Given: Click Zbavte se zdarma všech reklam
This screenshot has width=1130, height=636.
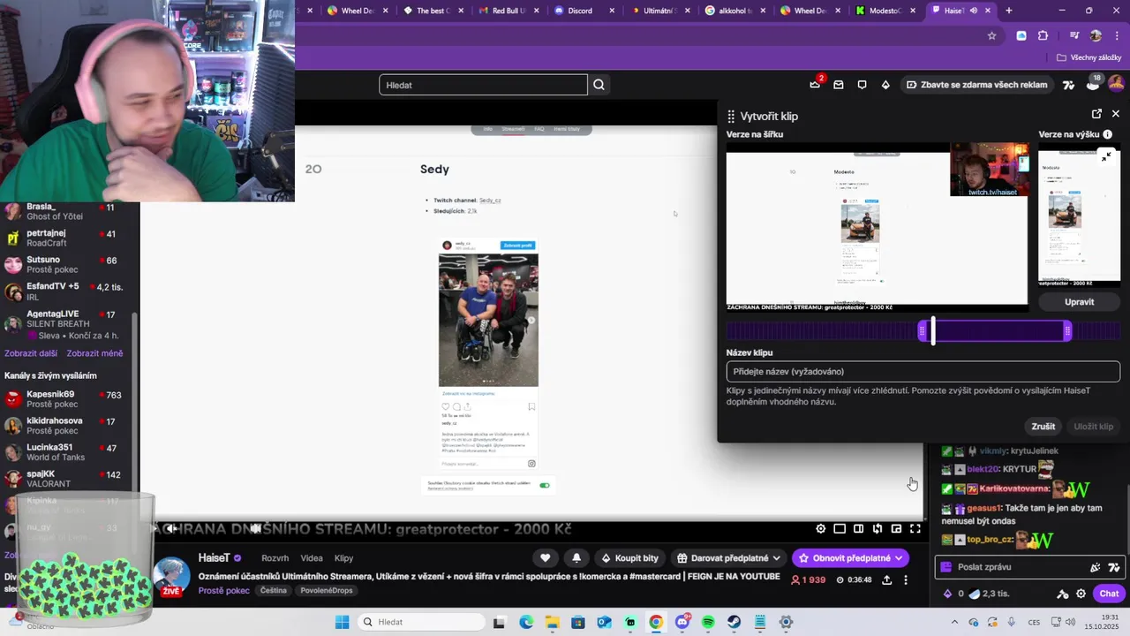Looking at the screenshot, I should click(x=976, y=85).
